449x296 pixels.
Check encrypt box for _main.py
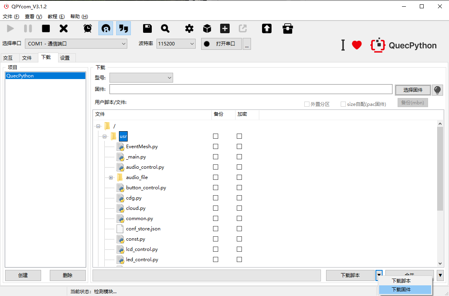tap(240, 157)
